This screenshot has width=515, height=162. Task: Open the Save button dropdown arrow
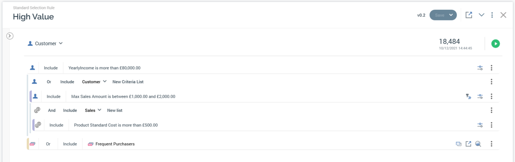451,15
